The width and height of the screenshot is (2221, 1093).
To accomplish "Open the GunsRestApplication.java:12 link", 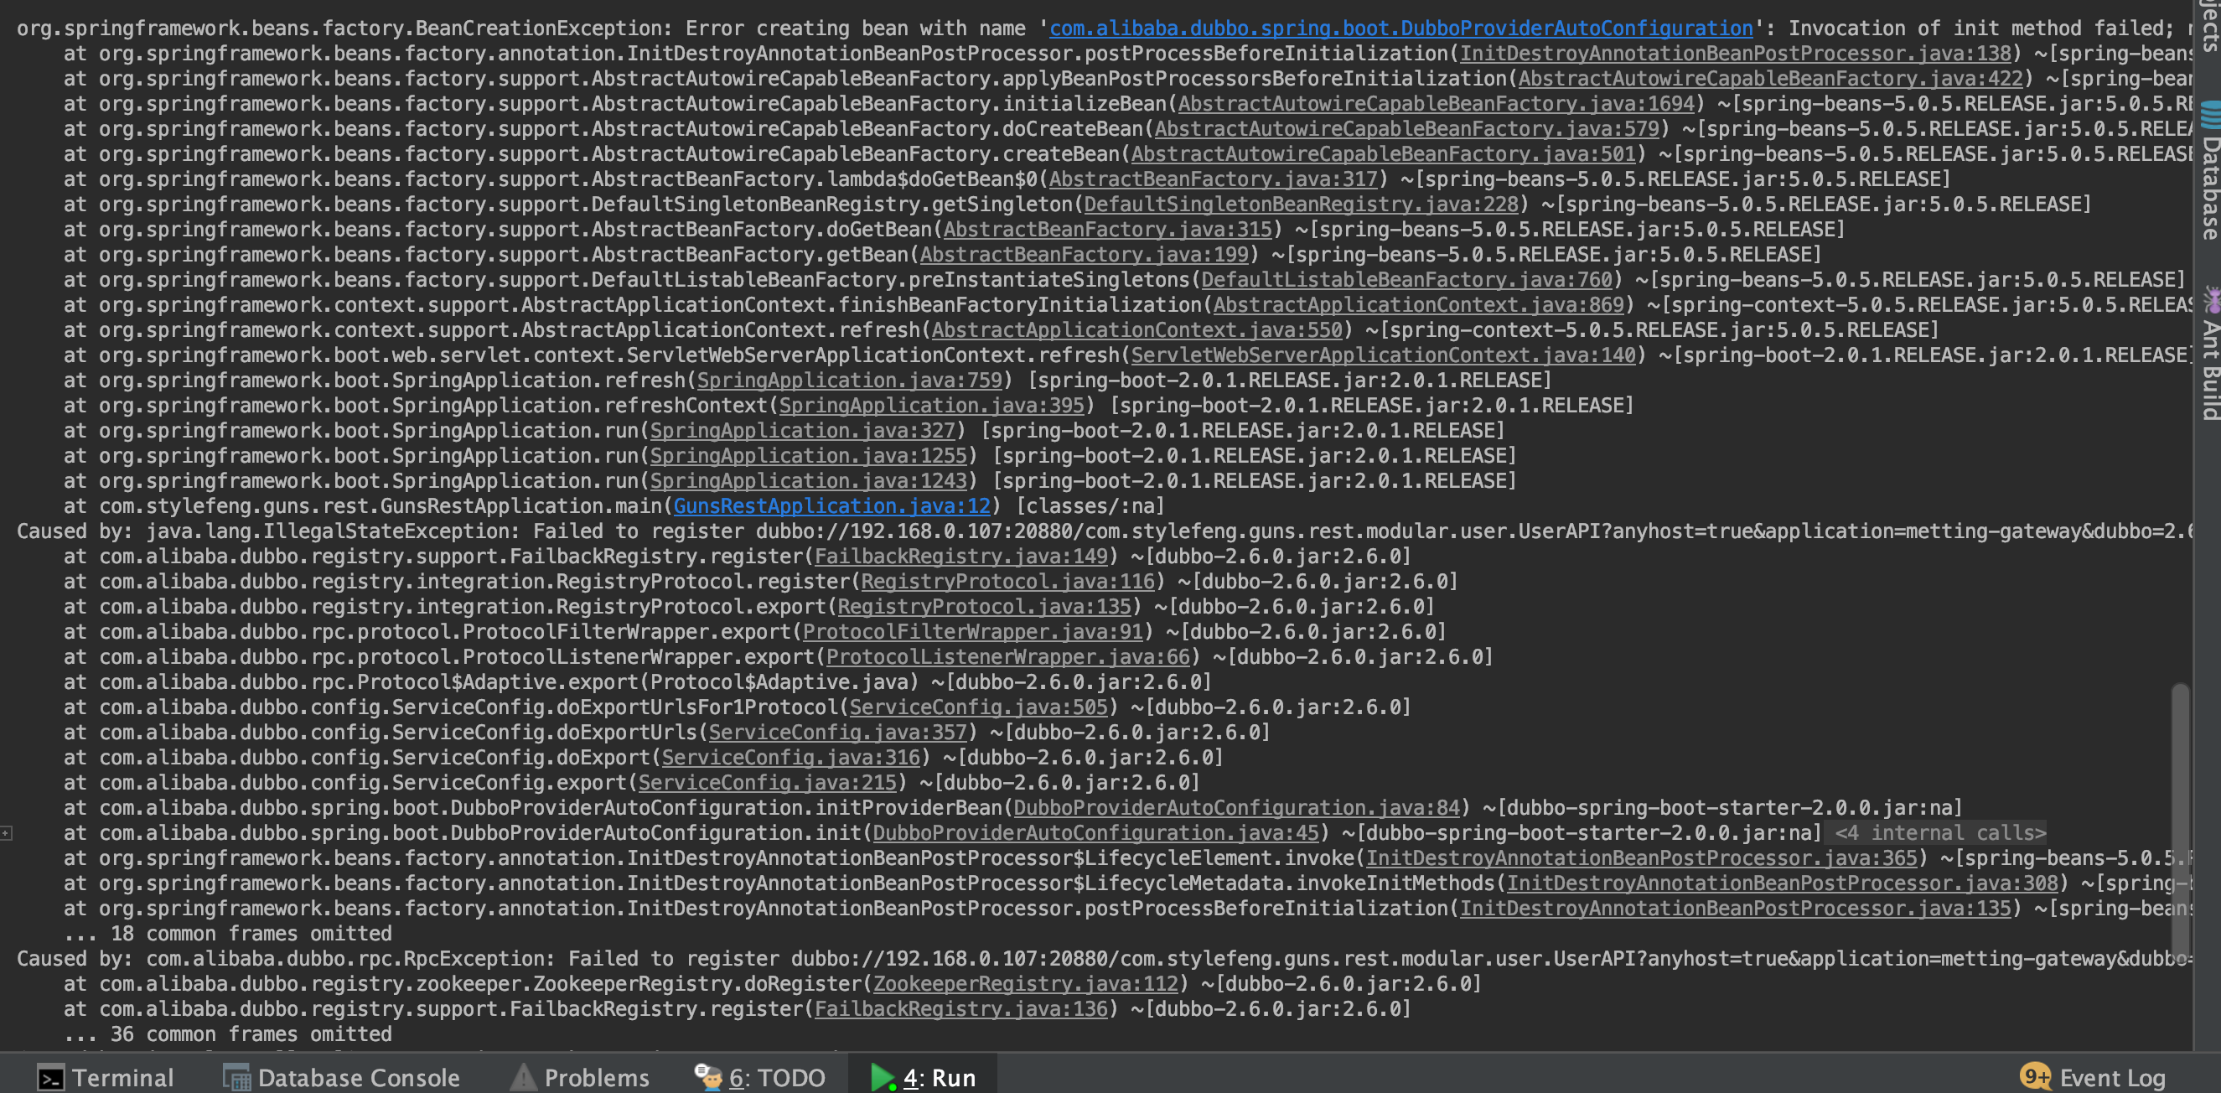I will [831, 506].
